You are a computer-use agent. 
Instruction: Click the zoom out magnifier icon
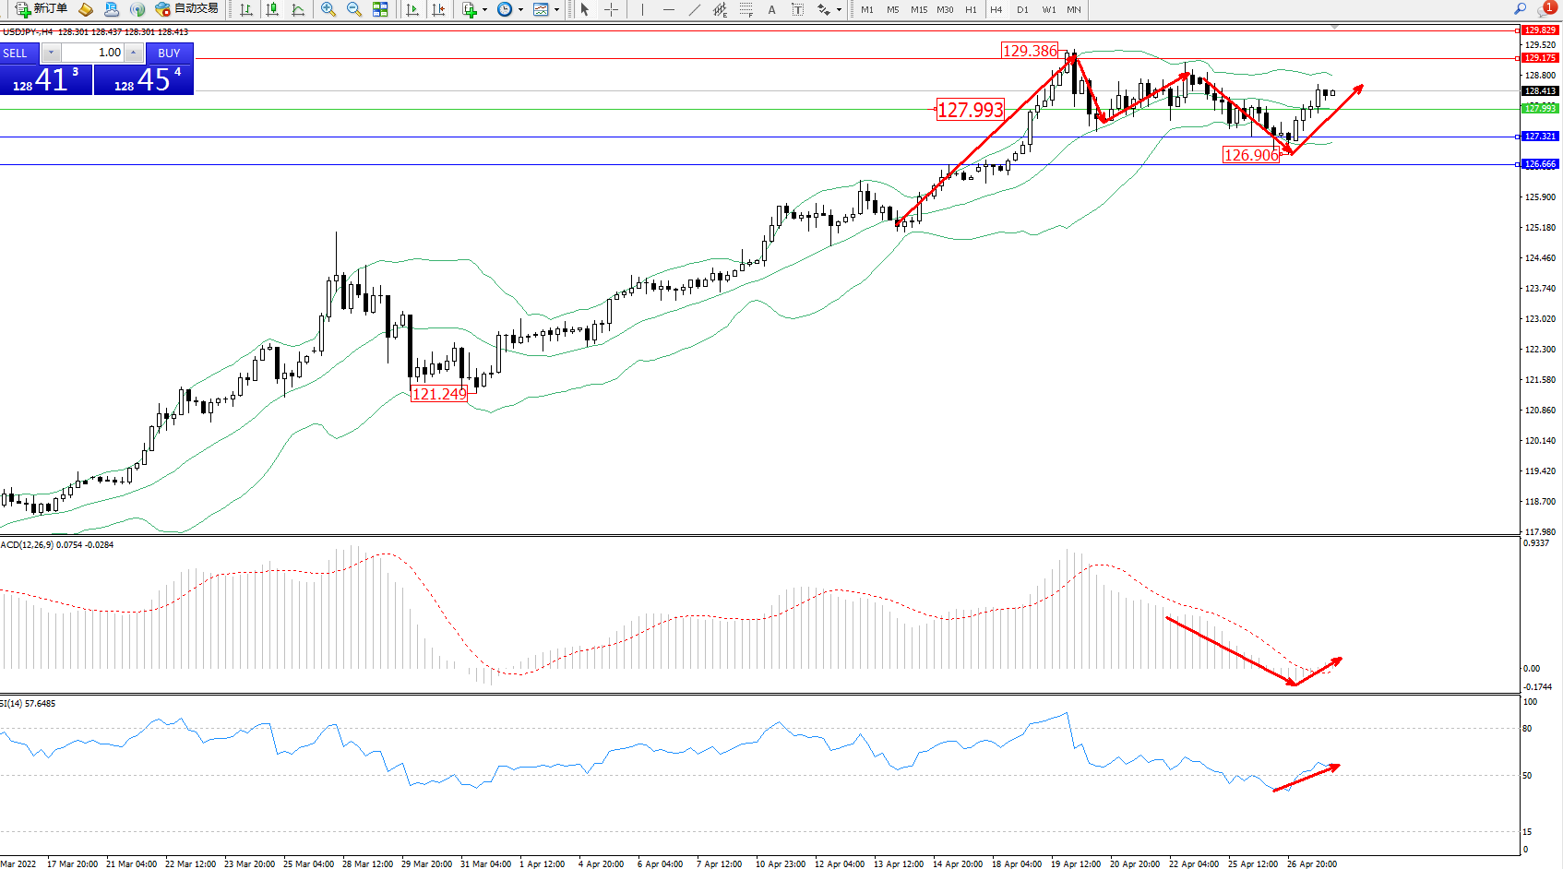(x=353, y=9)
